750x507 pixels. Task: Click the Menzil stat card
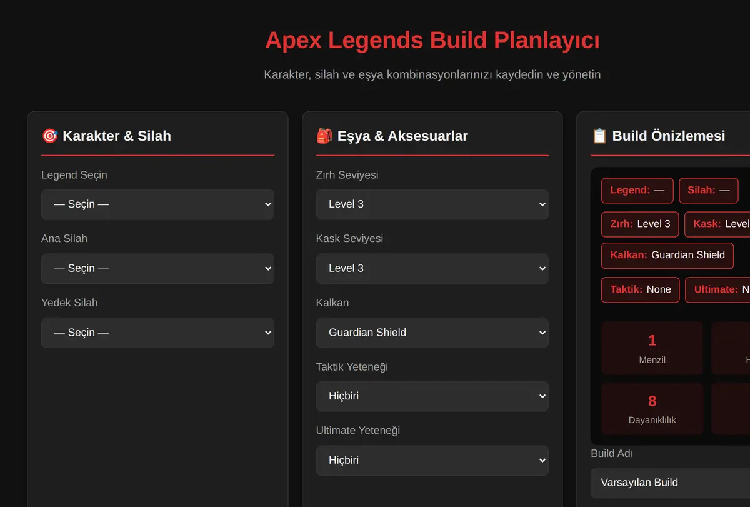tap(652, 348)
